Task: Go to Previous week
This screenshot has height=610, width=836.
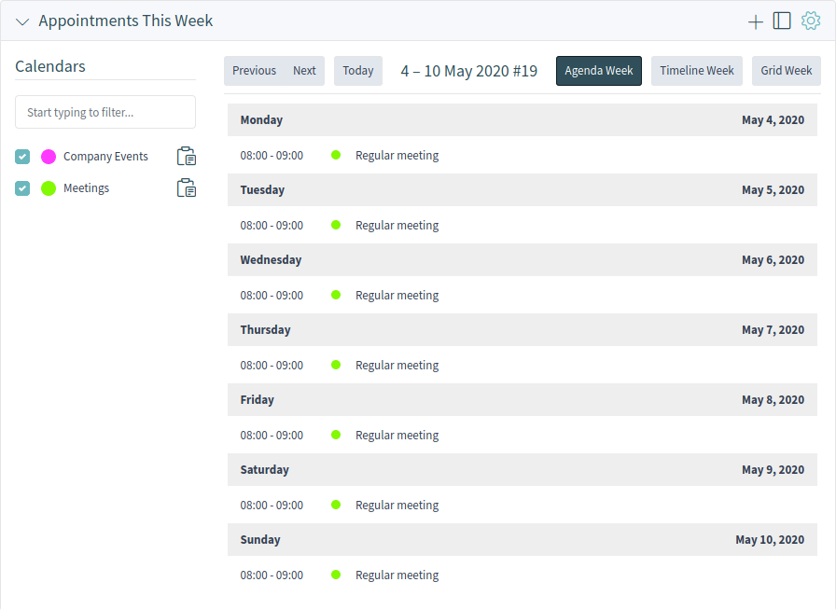Action: 255,71
